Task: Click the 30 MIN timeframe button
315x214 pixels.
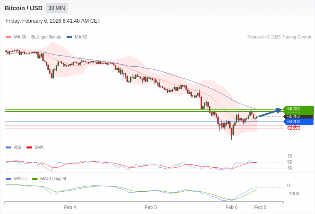Action: pyautogui.click(x=57, y=8)
